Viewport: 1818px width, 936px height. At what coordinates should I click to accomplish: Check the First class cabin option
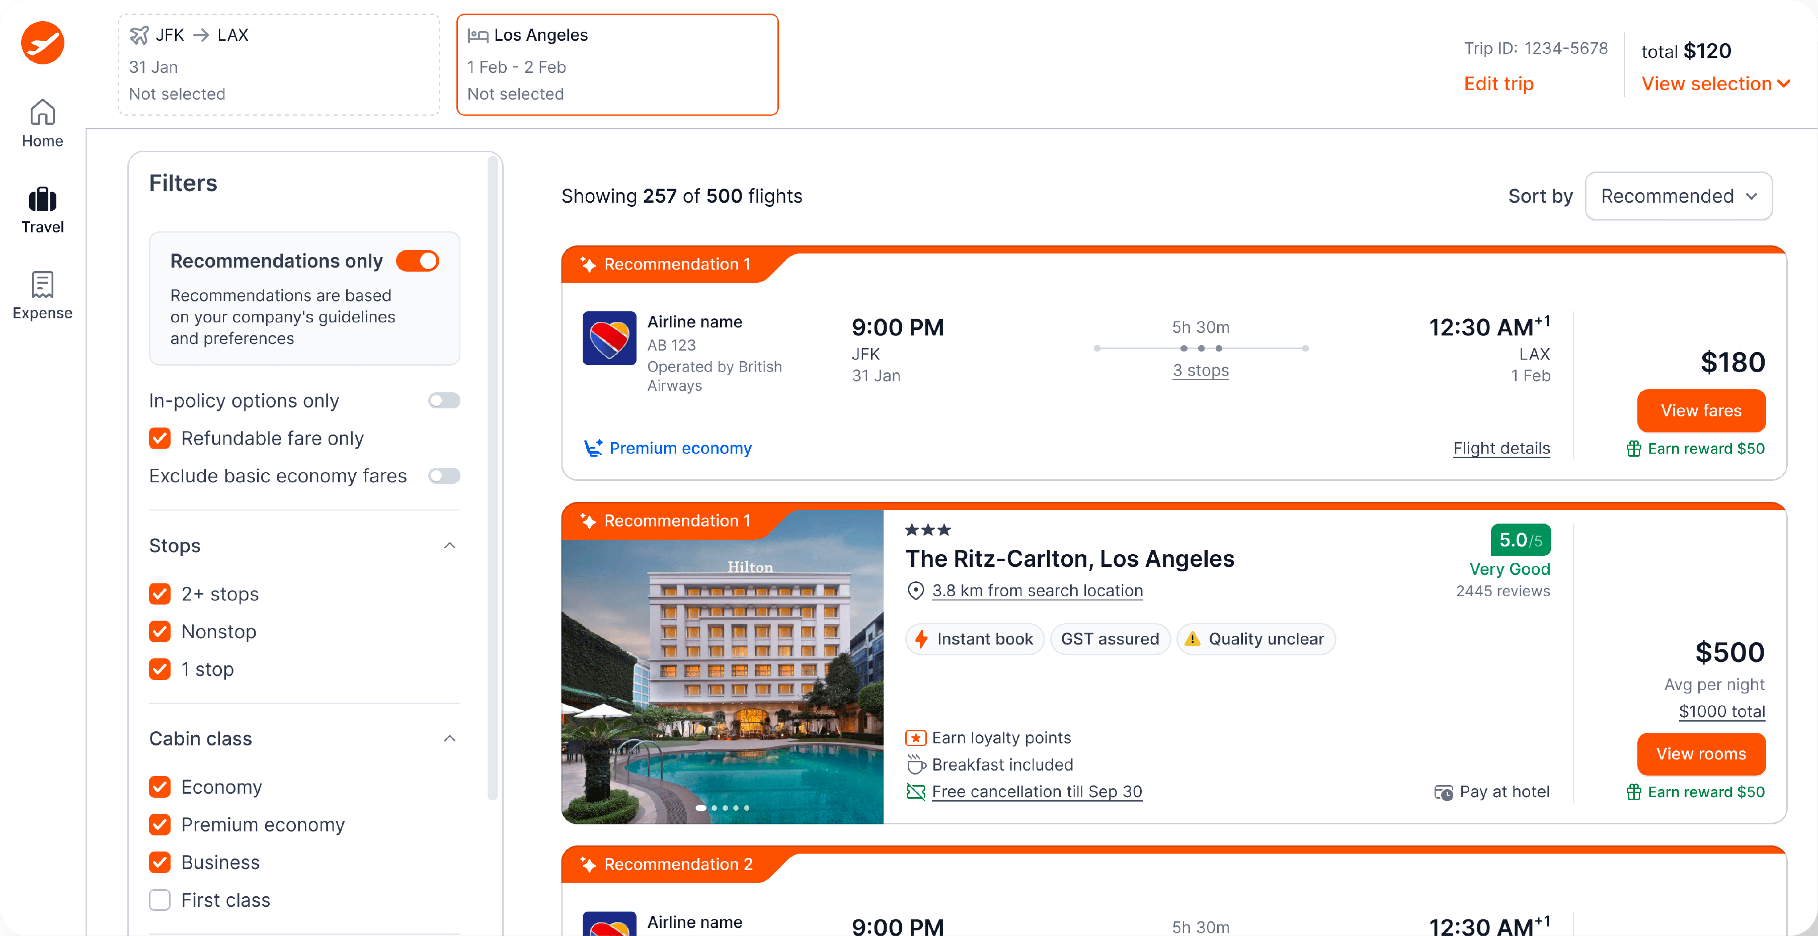click(160, 900)
